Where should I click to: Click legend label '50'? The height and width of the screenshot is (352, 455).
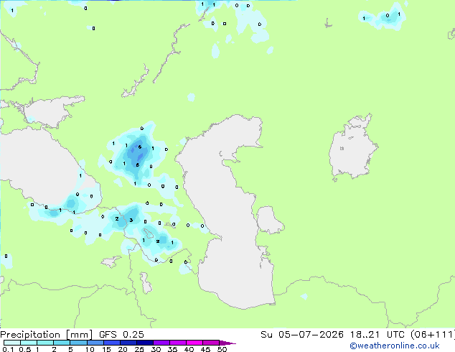coord(222,349)
